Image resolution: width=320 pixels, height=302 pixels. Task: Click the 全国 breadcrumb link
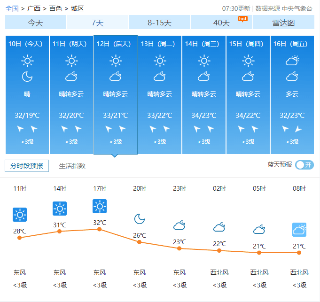click(x=12, y=8)
